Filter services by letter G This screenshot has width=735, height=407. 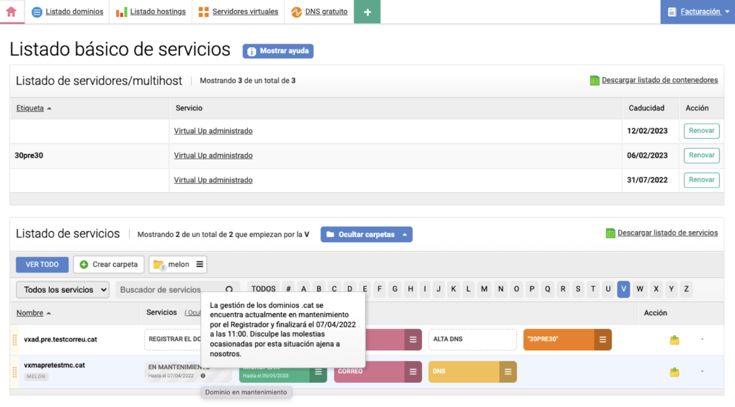(x=395, y=289)
